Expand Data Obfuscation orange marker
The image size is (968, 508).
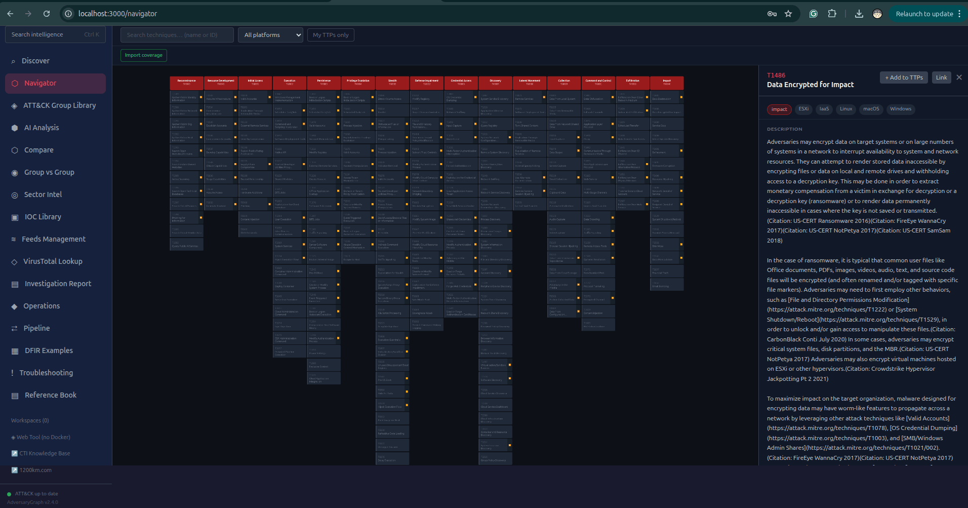pos(613,97)
